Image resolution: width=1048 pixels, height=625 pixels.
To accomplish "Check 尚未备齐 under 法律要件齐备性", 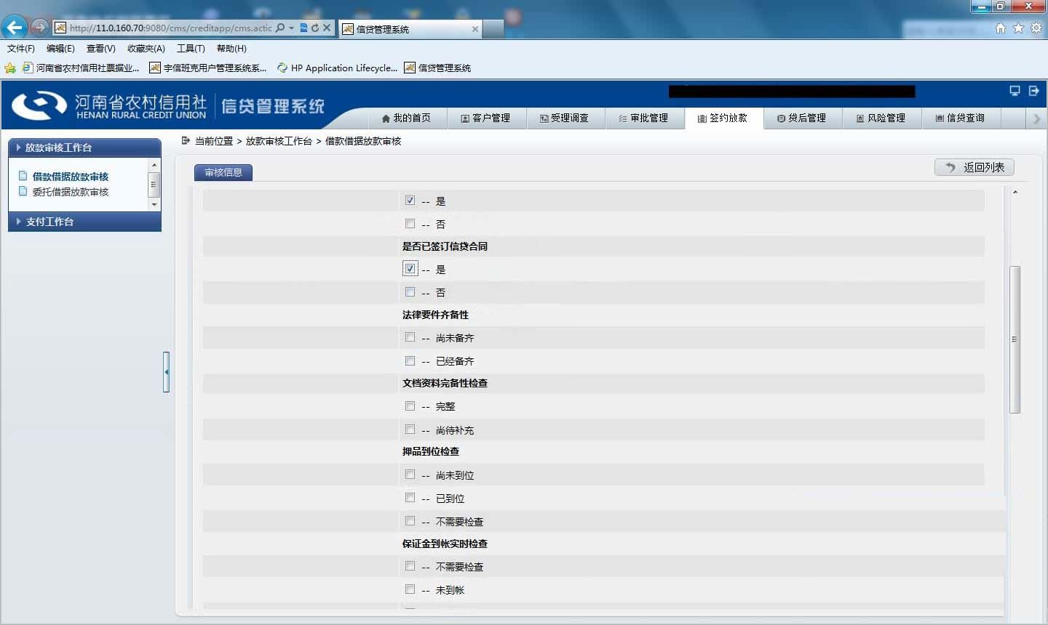I will point(410,337).
